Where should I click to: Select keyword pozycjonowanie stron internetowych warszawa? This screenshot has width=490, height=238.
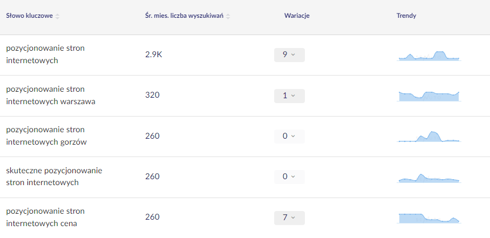[51, 95]
